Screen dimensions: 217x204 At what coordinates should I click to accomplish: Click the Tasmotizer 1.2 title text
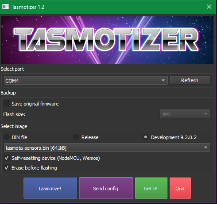point(28,7)
